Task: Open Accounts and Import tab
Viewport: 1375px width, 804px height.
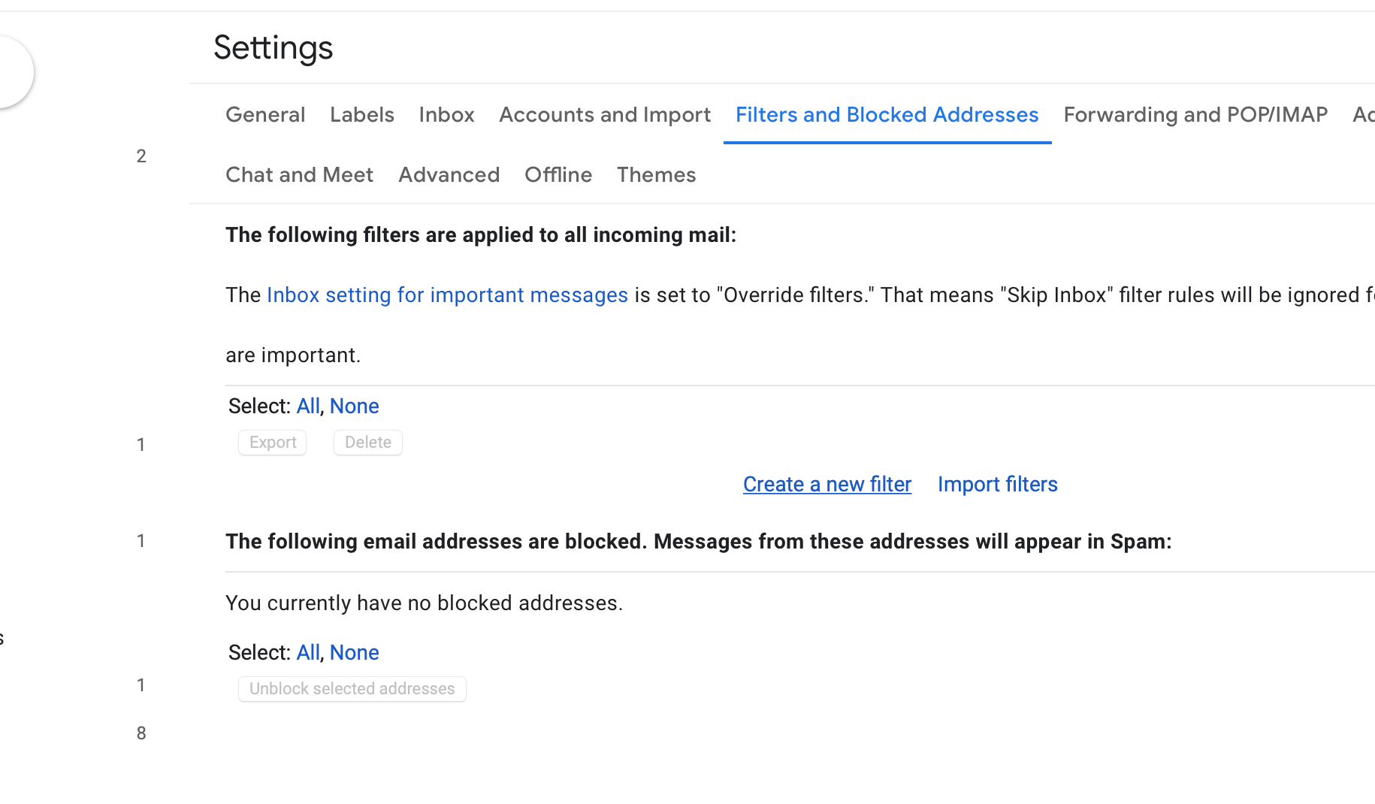Action: tap(604, 115)
